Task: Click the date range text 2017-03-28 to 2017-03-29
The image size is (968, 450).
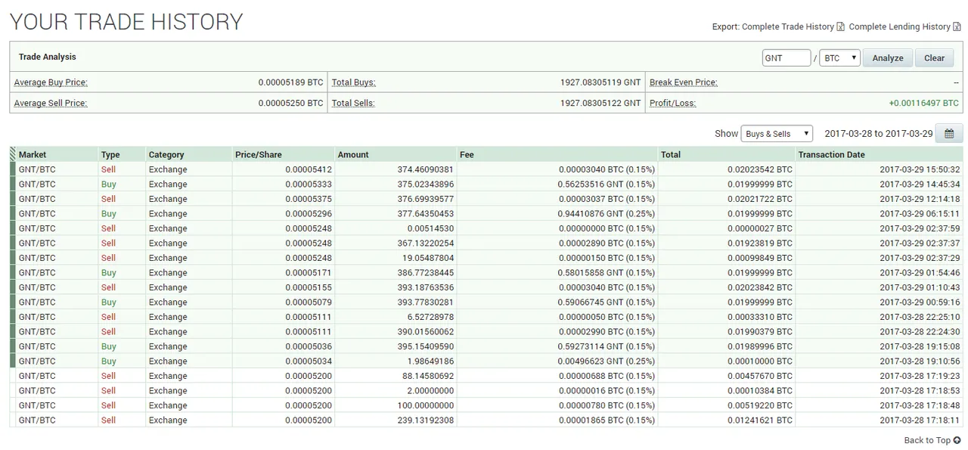Action: click(879, 134)
